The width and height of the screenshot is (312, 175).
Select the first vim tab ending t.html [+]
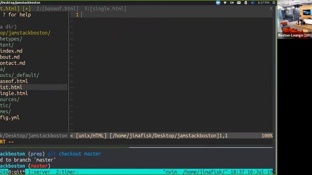point(16,9)
